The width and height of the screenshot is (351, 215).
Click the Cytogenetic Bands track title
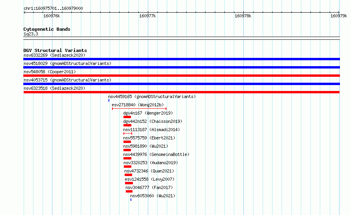[47, 29]
